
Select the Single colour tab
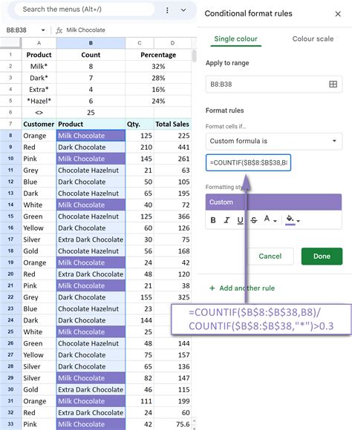(235, 39)
